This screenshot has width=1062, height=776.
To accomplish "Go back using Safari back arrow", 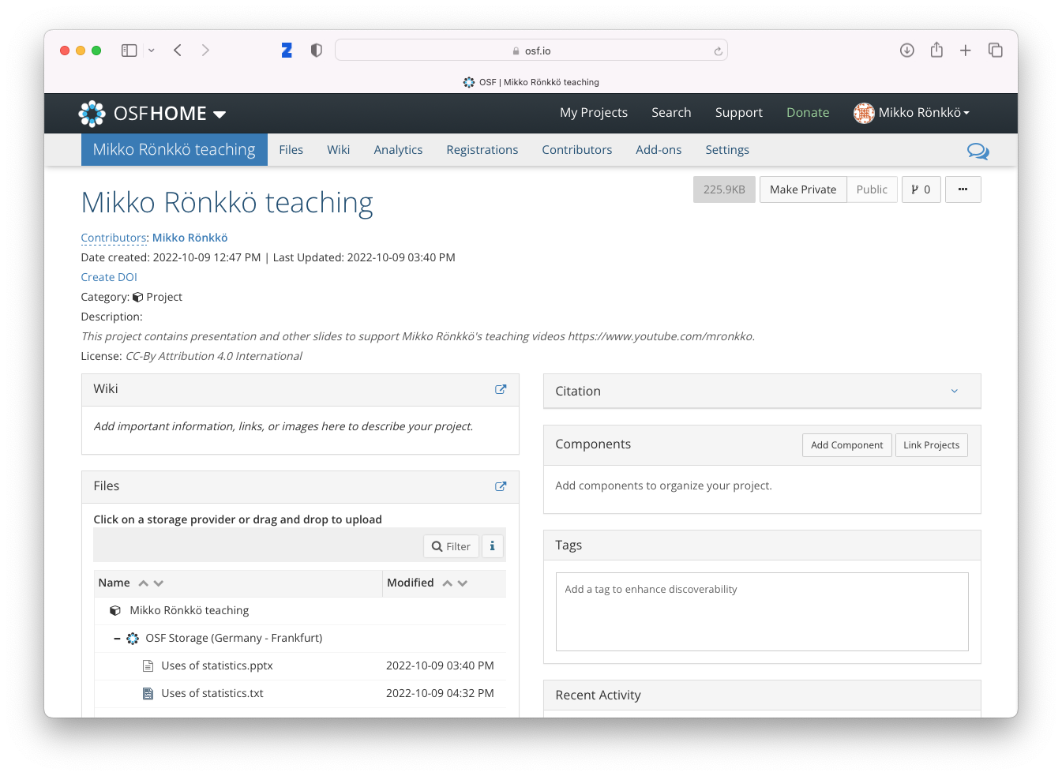I will coord(178,51).
